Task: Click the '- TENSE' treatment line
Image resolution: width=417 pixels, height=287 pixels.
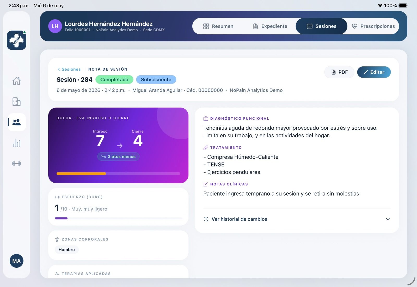Action: pyautogui.click(x=214, y=165)
